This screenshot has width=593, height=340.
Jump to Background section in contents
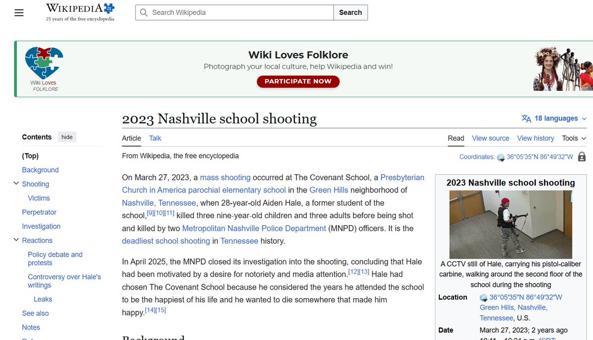point(40,170)
